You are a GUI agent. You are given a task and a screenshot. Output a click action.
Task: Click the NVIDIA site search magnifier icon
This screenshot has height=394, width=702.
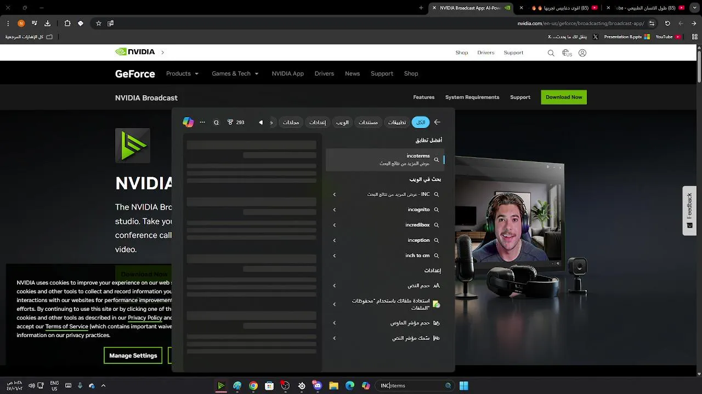pyautogui.click(x=551, y=53)
